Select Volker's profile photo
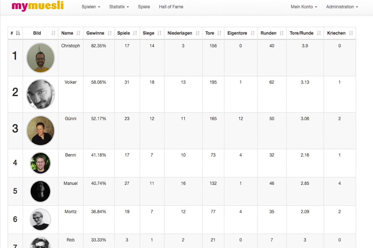The width and height of the screenshot is (373, 248). (x=40, y=94)
